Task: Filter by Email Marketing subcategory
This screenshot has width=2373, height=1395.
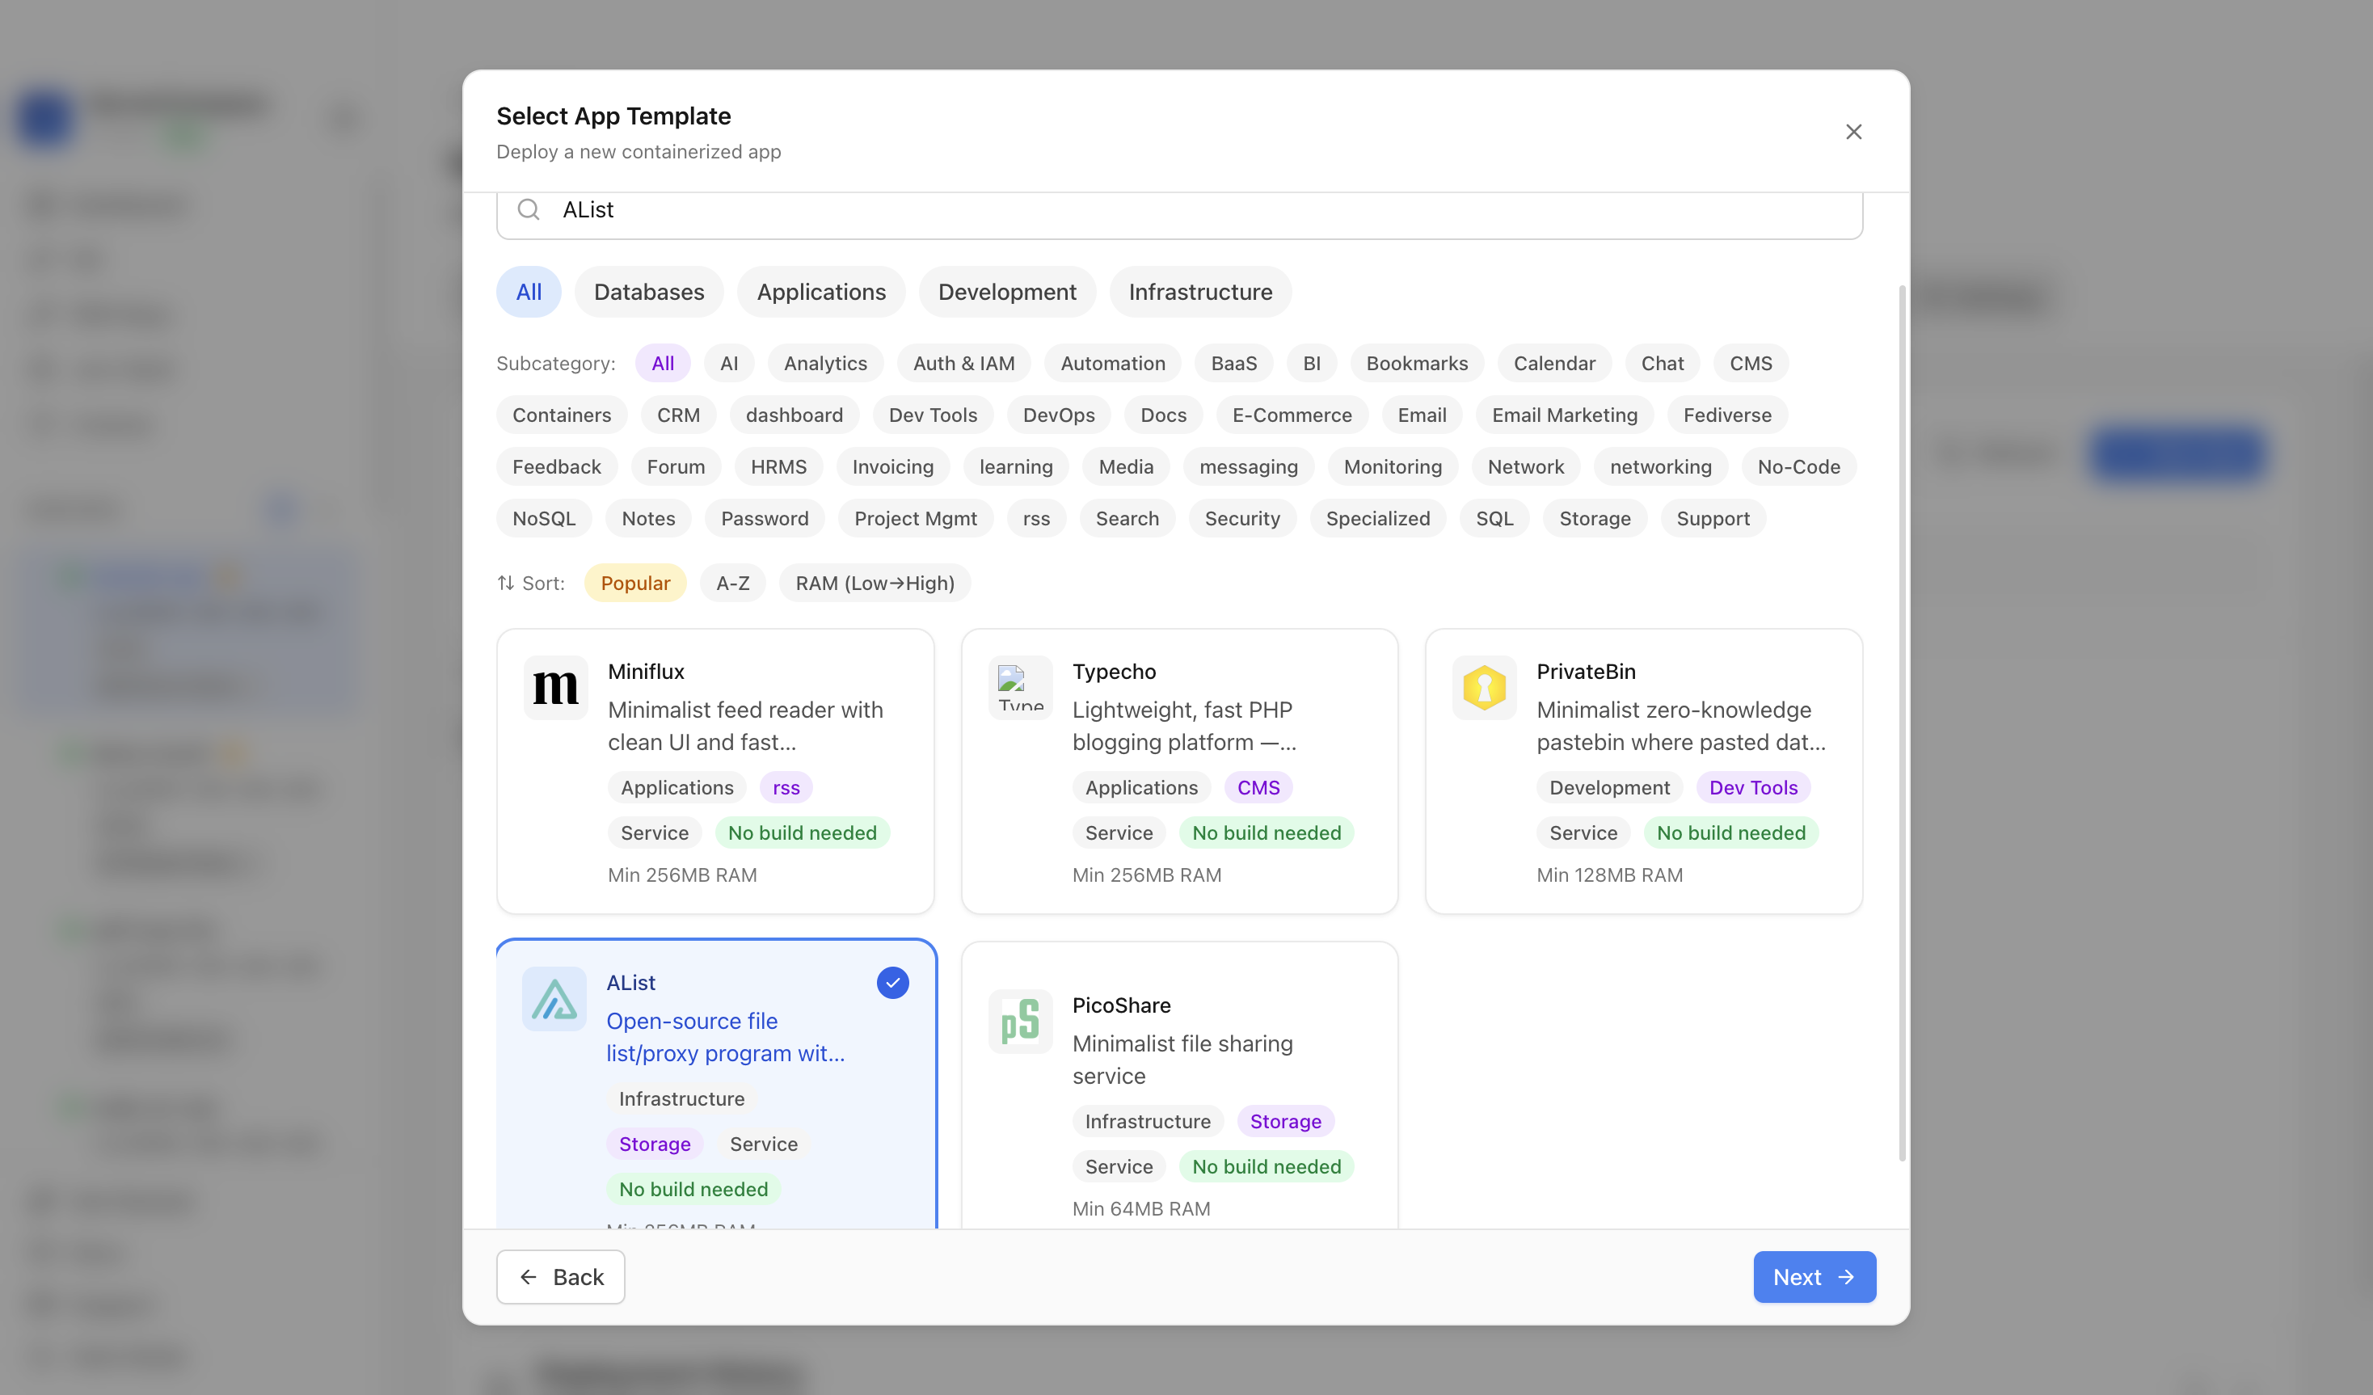Action: (1564, 415)
